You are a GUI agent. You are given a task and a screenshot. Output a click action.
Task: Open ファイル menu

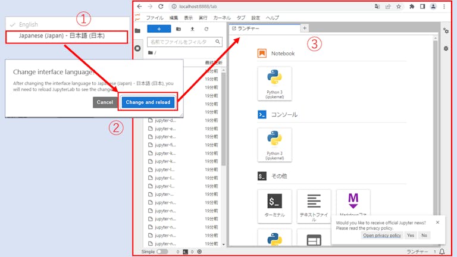155,18
